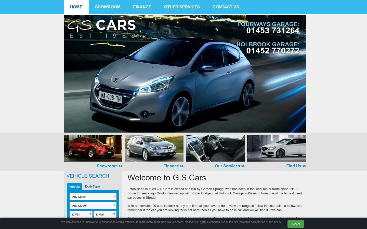Switch to the Vehicle search tab
367x229 pixels.
74,187
